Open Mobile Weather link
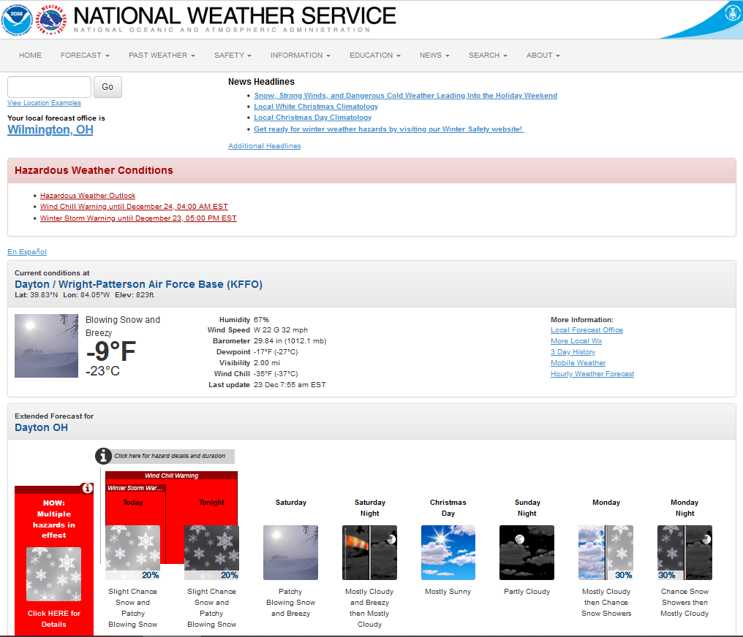 [x=578, y=363]
